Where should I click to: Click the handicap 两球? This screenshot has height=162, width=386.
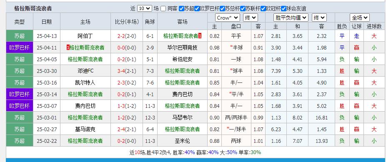236,141
